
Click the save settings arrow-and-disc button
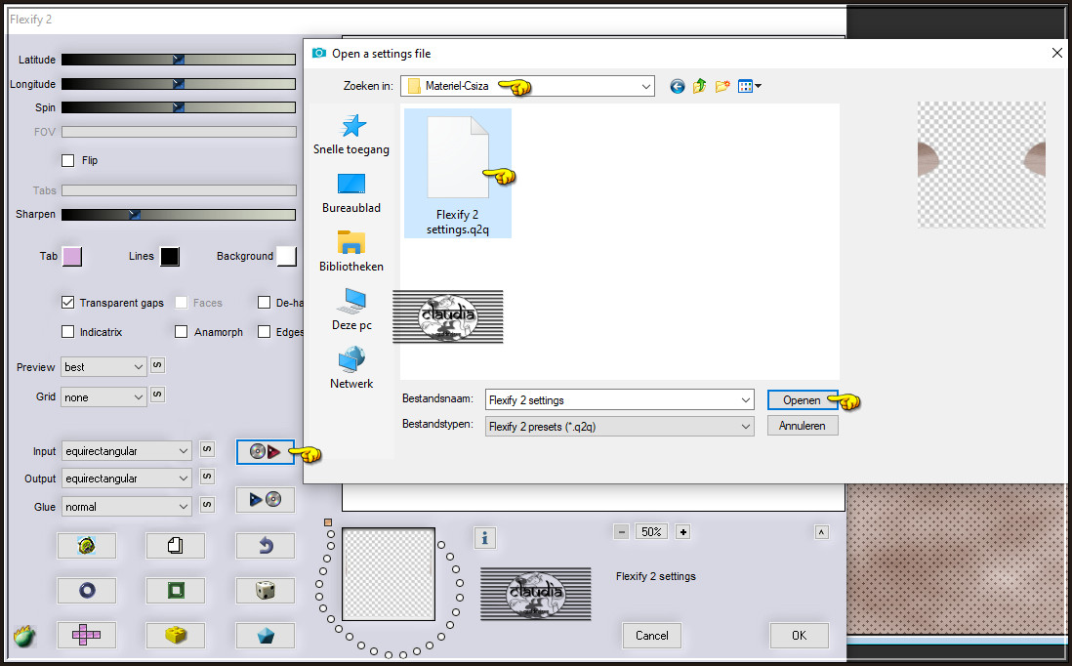pos(266,499)
